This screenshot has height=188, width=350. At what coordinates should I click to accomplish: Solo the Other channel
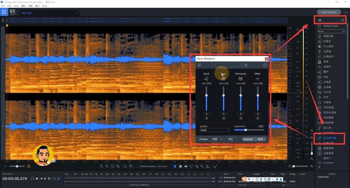click(x=258, y=118)
